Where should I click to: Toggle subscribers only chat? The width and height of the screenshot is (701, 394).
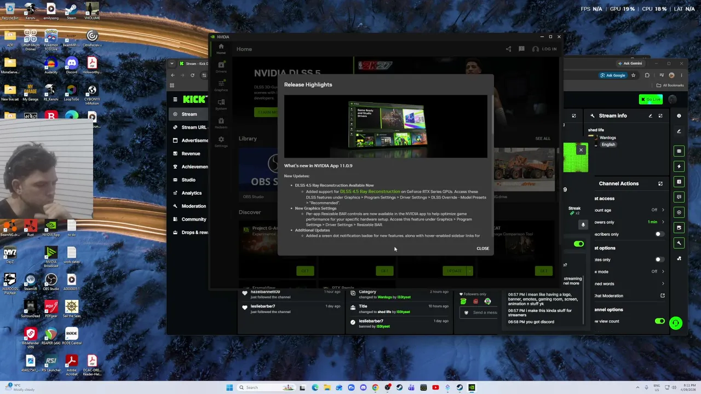tap(659, 234)
